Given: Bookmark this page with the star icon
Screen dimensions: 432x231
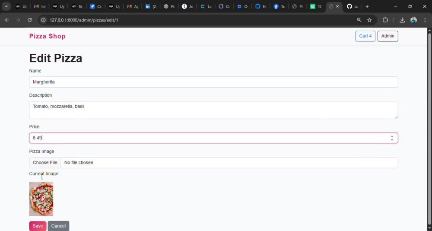Looking at the screenshot, I should point(369,20).
